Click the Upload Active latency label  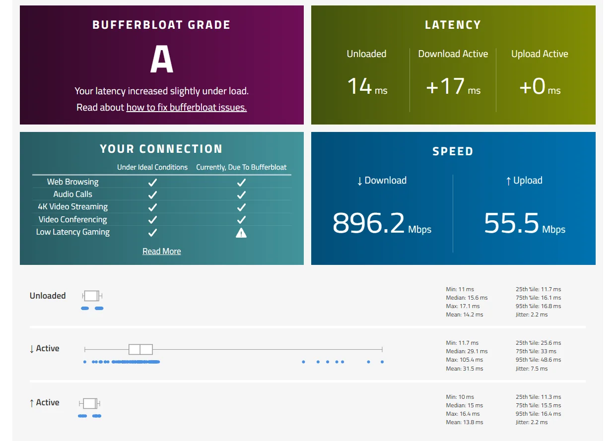540,54
